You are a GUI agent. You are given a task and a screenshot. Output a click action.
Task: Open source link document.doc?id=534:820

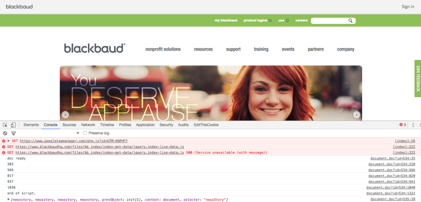click(392, 176)
